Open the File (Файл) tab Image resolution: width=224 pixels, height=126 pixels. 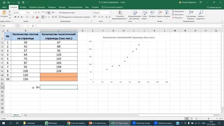(4, 7)
